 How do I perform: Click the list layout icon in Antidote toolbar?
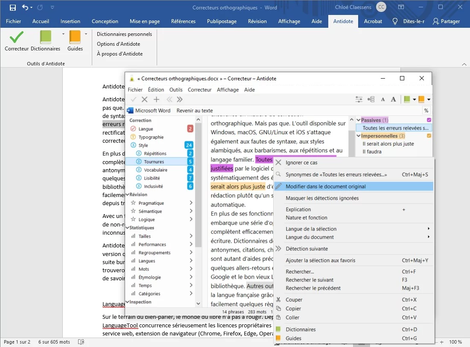point(371,100)
